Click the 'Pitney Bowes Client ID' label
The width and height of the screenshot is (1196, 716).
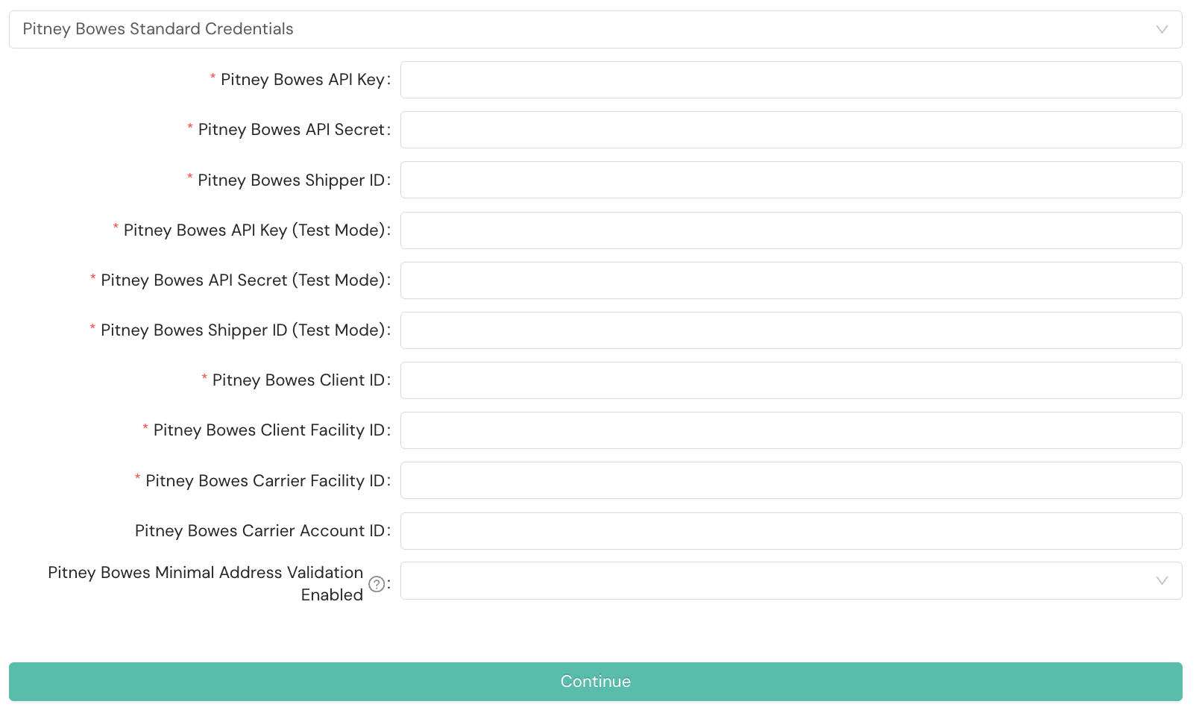click(299, 380)
